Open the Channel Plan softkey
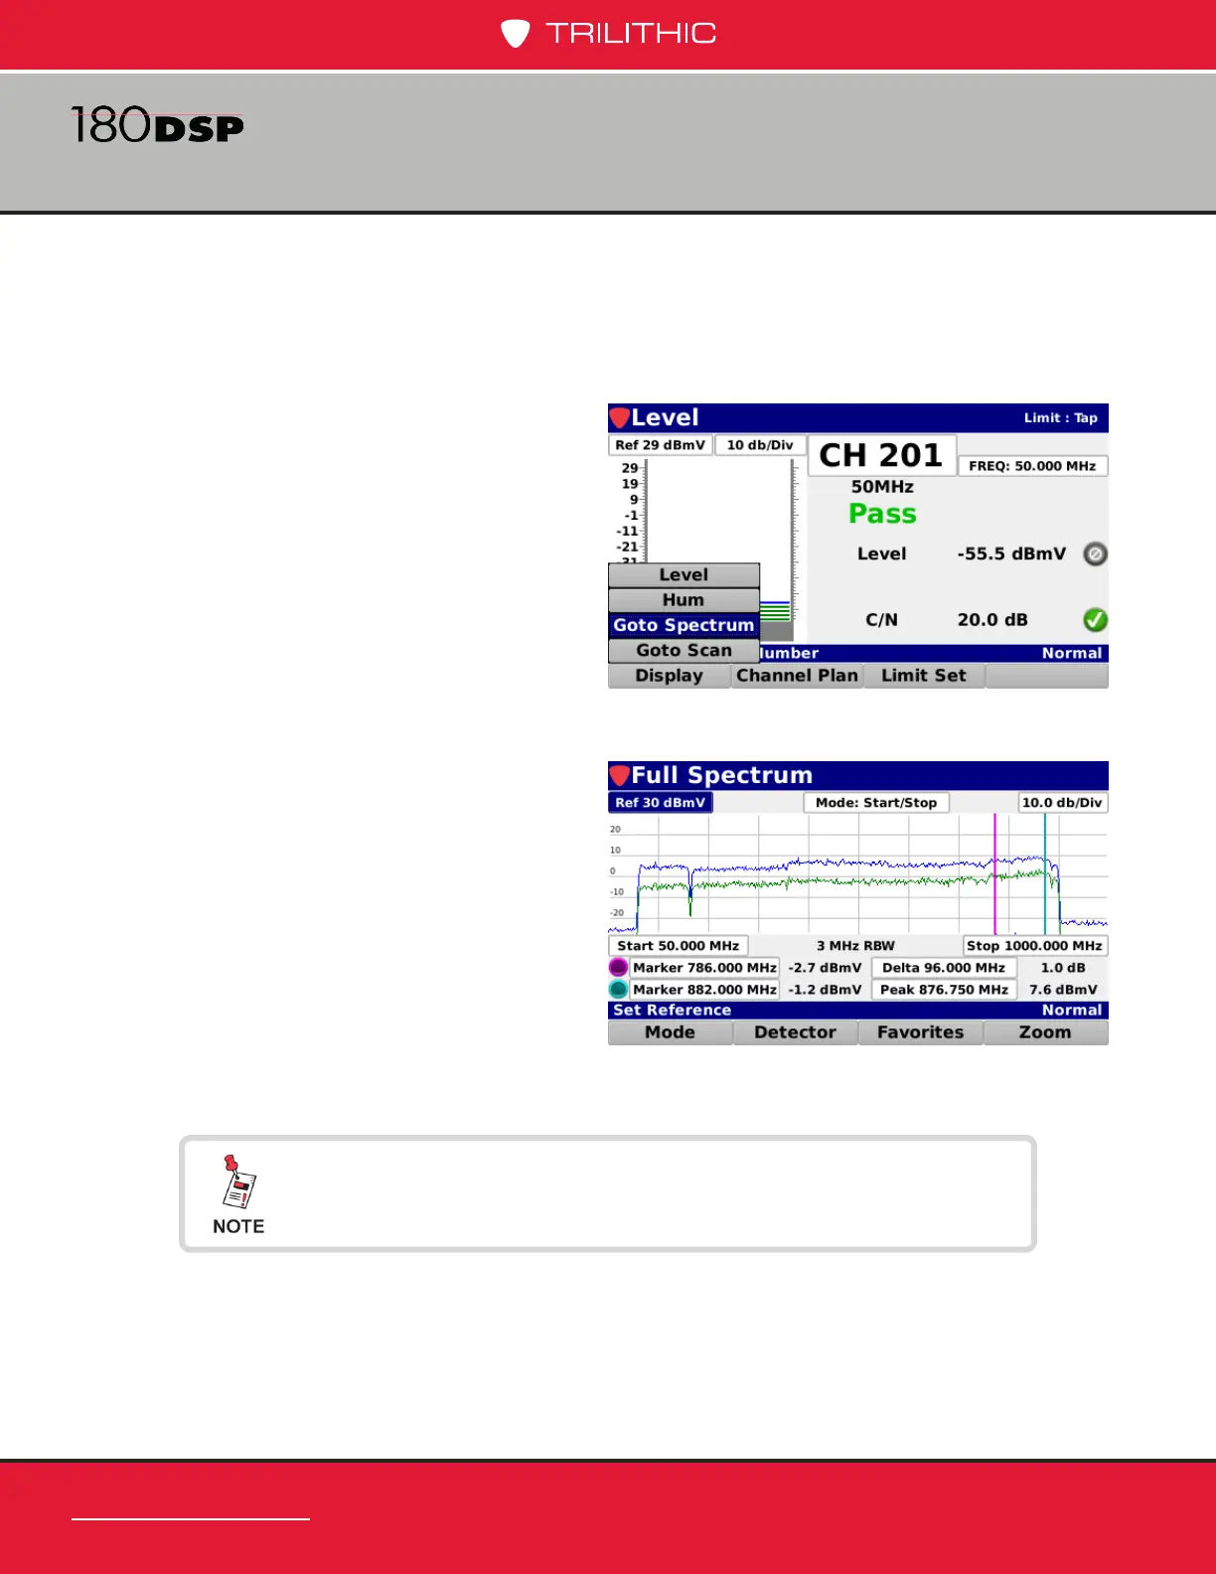Viewport: 1216px width, 1574px height. pos(797,676)
